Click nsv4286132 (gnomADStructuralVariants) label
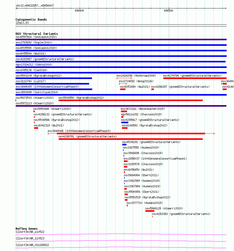This screenshot has height=251, width=234. pyautogui.click(x=63, y=114)
